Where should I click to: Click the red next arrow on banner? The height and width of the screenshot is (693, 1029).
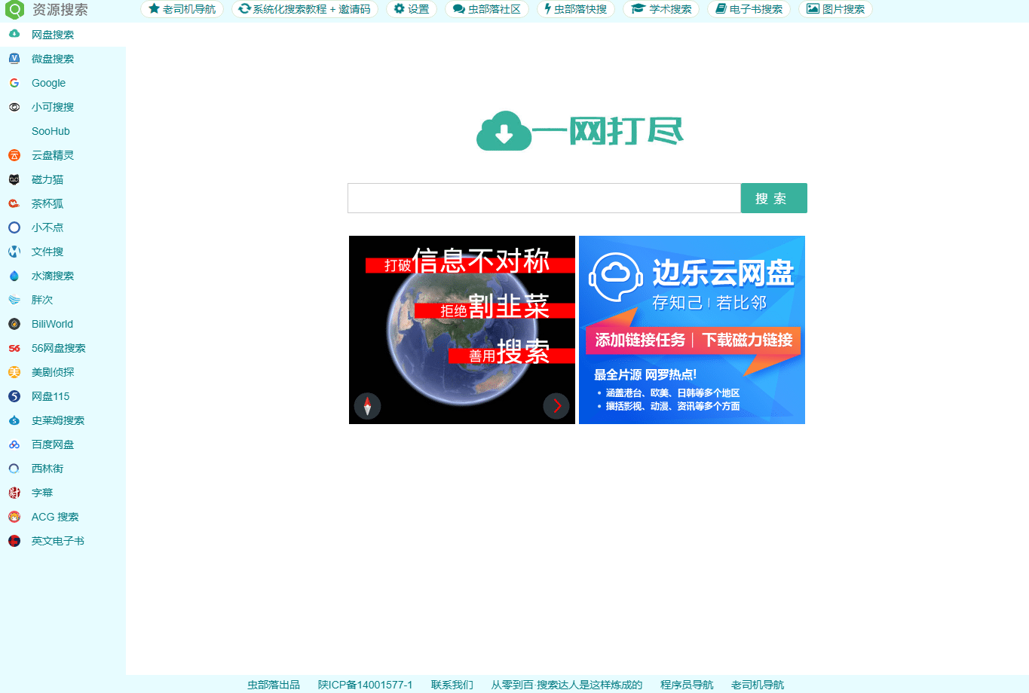[x=556, y=406]
